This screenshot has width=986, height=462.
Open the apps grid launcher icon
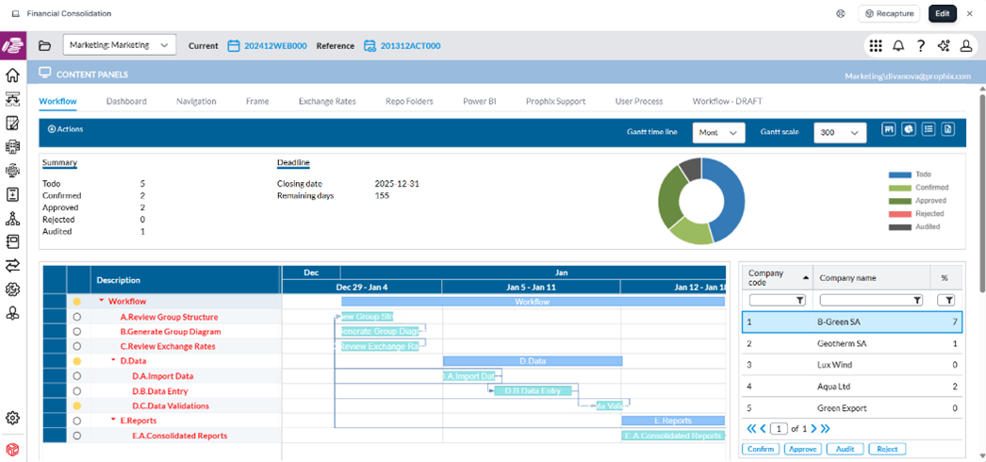click(x=876, y=46)
